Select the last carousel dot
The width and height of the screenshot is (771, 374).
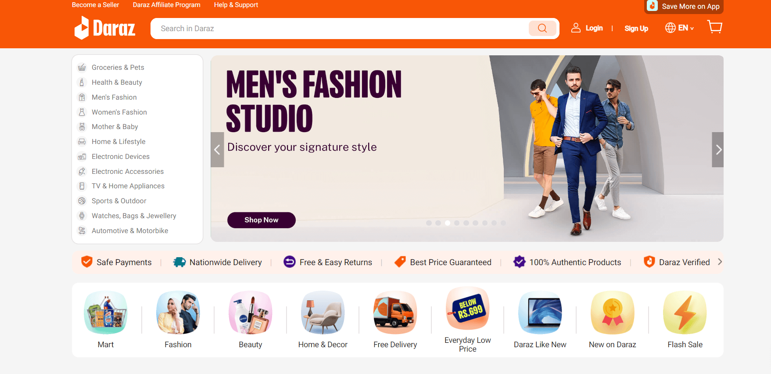(x=503, y=223)
